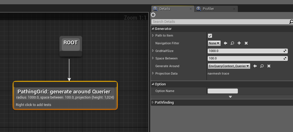
Task: Expand the Pathfinding section
Action: [x=153, y=102]
